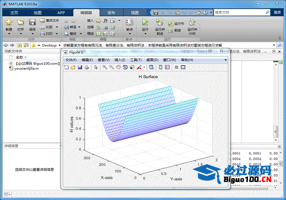Click the Save (保存) floppy icon

tap(32, 22)
